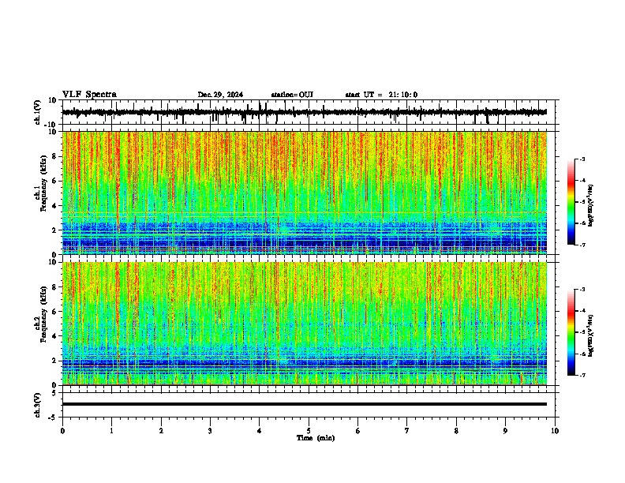625x483 pixels.
Task: Click the "7" tick on time axis
Action: 407,431
